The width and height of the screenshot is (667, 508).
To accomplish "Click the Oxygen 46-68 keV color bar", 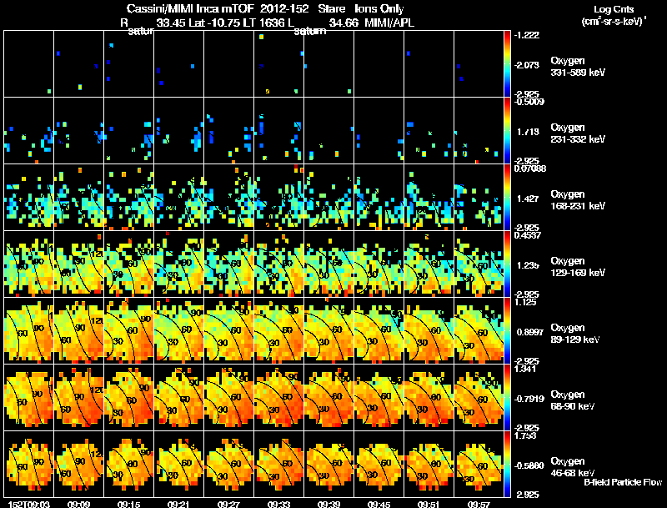I will [507, 464].
